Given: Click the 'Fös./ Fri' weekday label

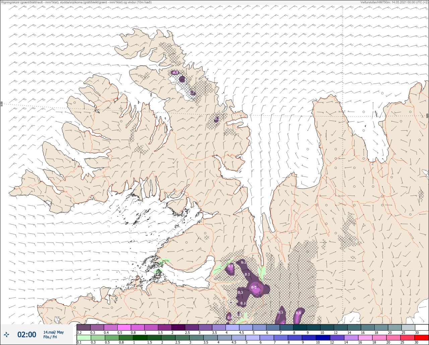Looking at the screenshot, I should tap(50, 337).
